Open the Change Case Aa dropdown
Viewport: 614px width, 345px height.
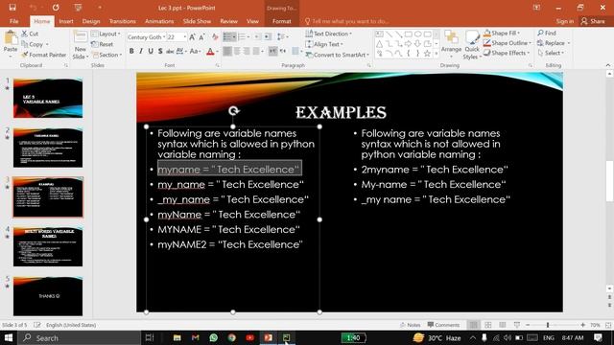(x=194, y=51)
